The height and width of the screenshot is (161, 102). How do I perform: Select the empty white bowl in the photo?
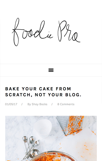click(43, 129)
